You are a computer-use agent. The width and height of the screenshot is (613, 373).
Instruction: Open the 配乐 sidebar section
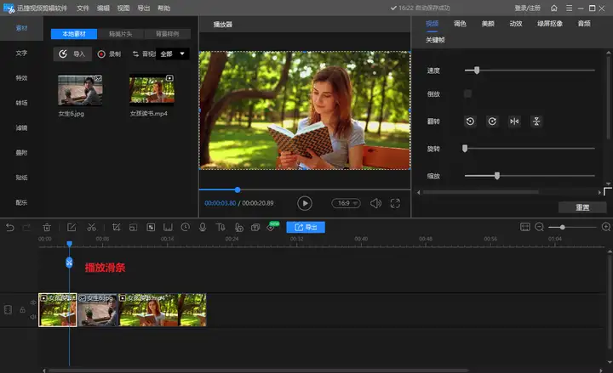click(x=21, y=202)
